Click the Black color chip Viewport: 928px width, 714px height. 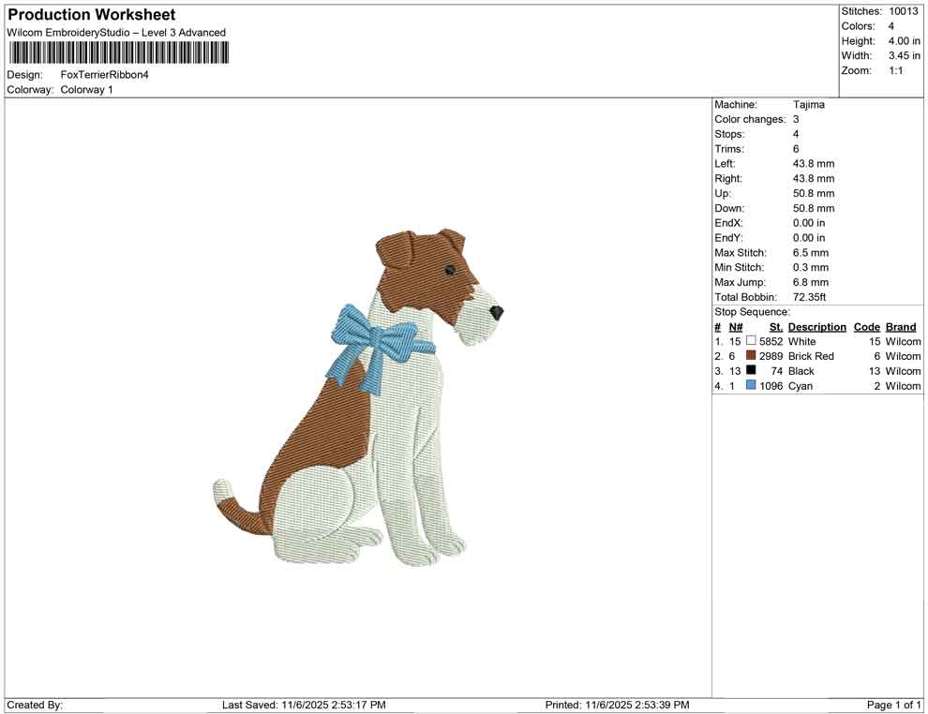coord(750,371)
